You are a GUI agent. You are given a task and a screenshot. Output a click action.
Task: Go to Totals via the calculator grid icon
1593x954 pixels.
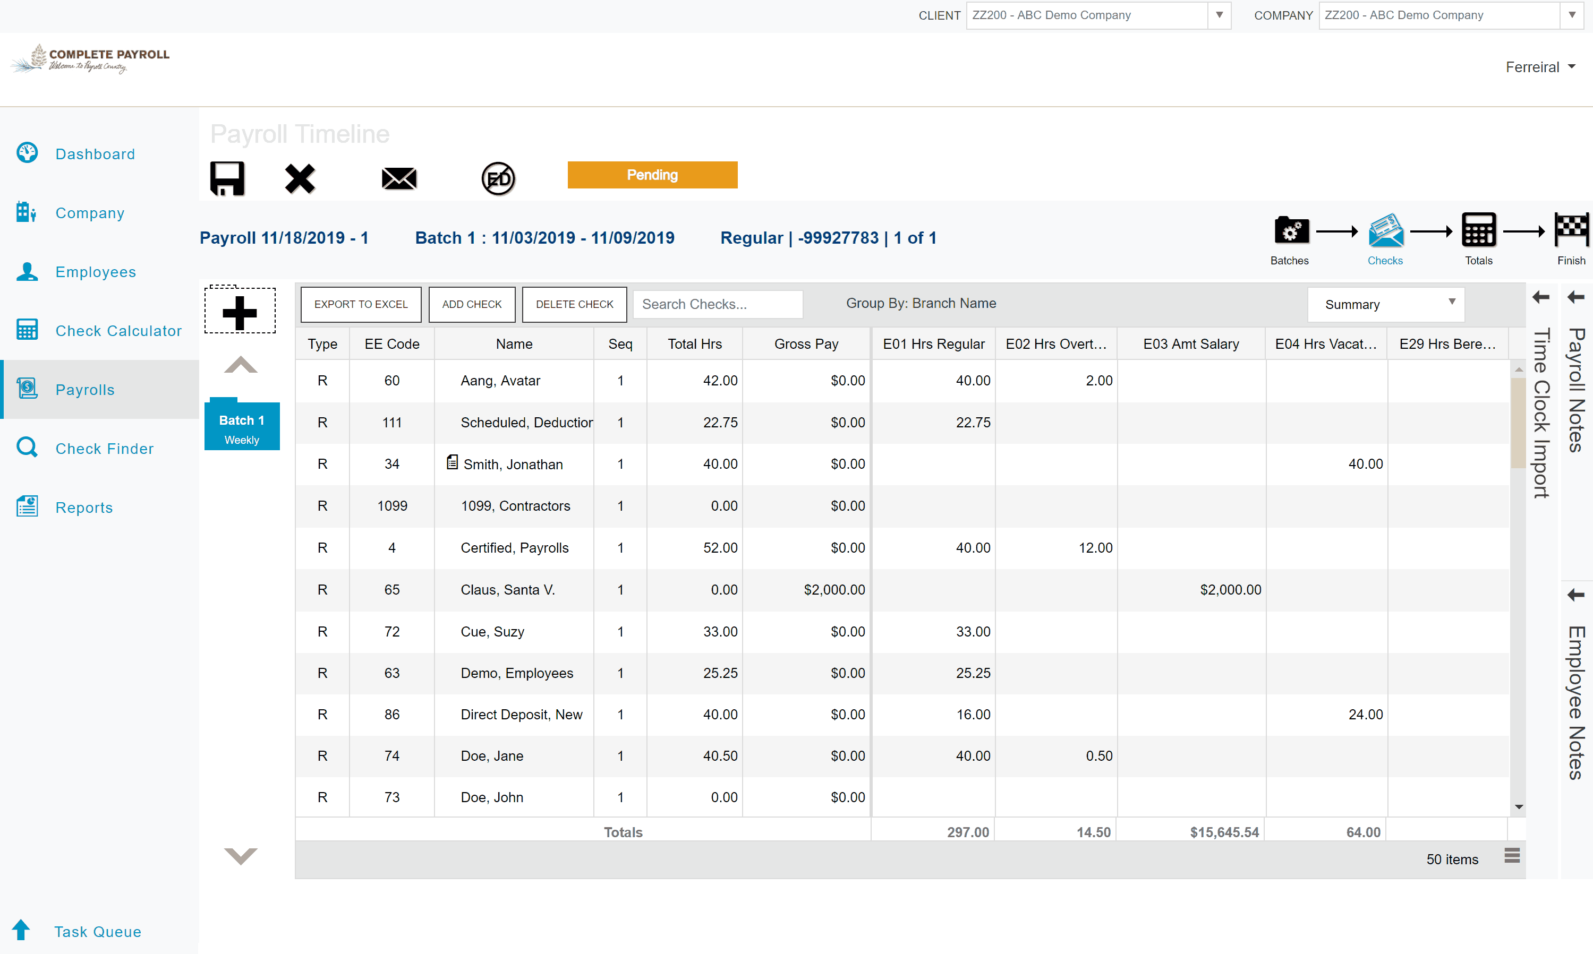tap(1478, 231)
